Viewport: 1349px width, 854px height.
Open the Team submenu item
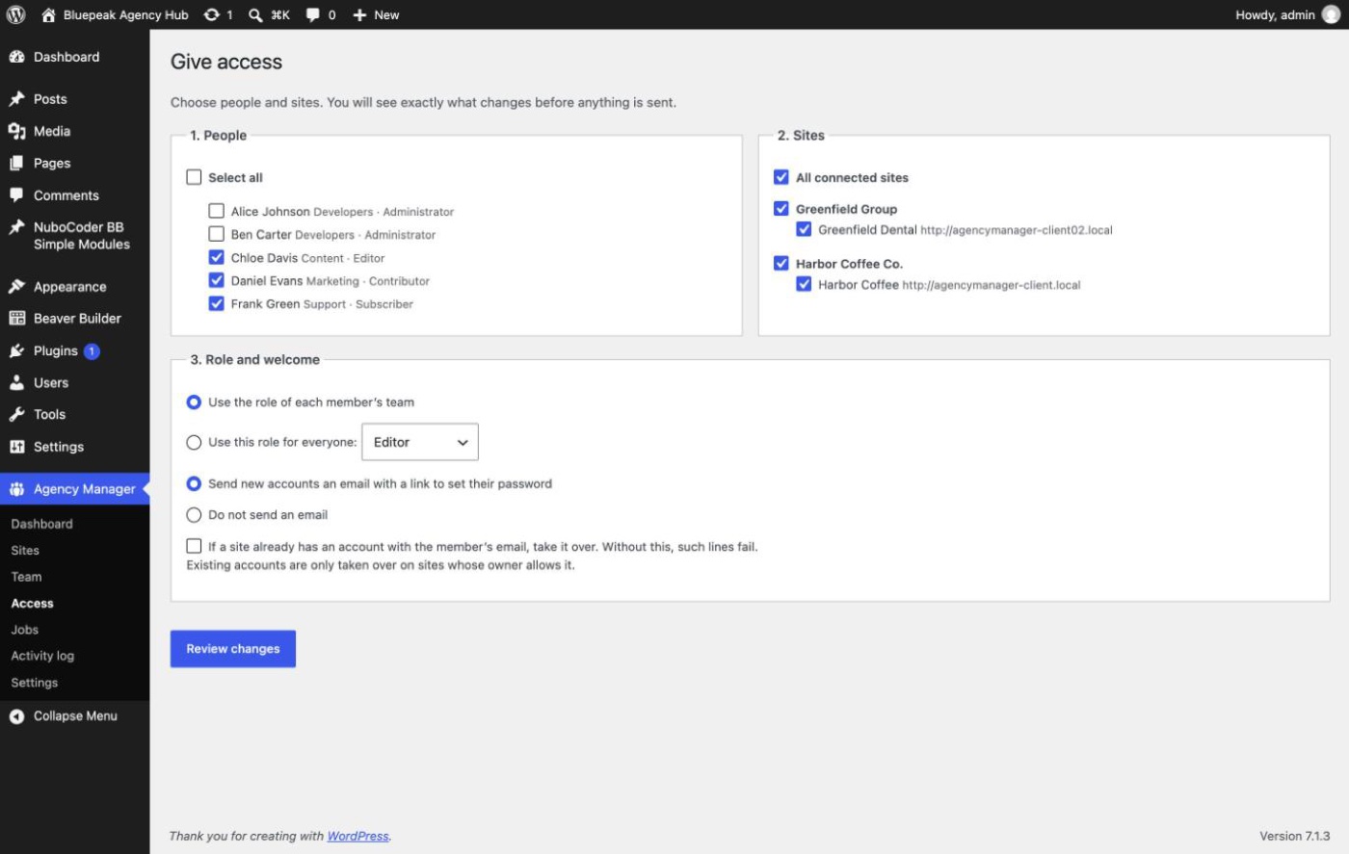(x=26, y=577)
